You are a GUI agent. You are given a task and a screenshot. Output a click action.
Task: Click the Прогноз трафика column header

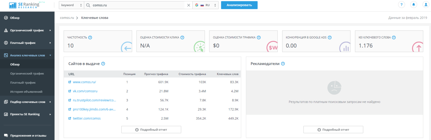[156, 74]
